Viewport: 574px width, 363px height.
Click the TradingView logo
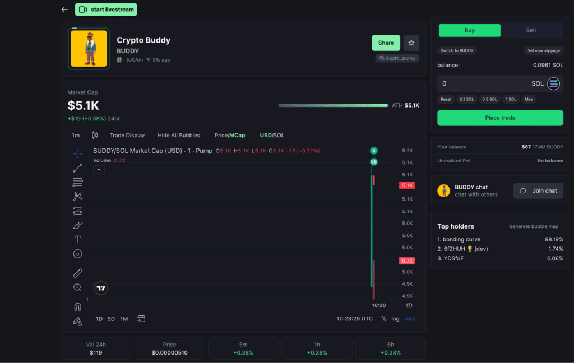tap(101, 288)
